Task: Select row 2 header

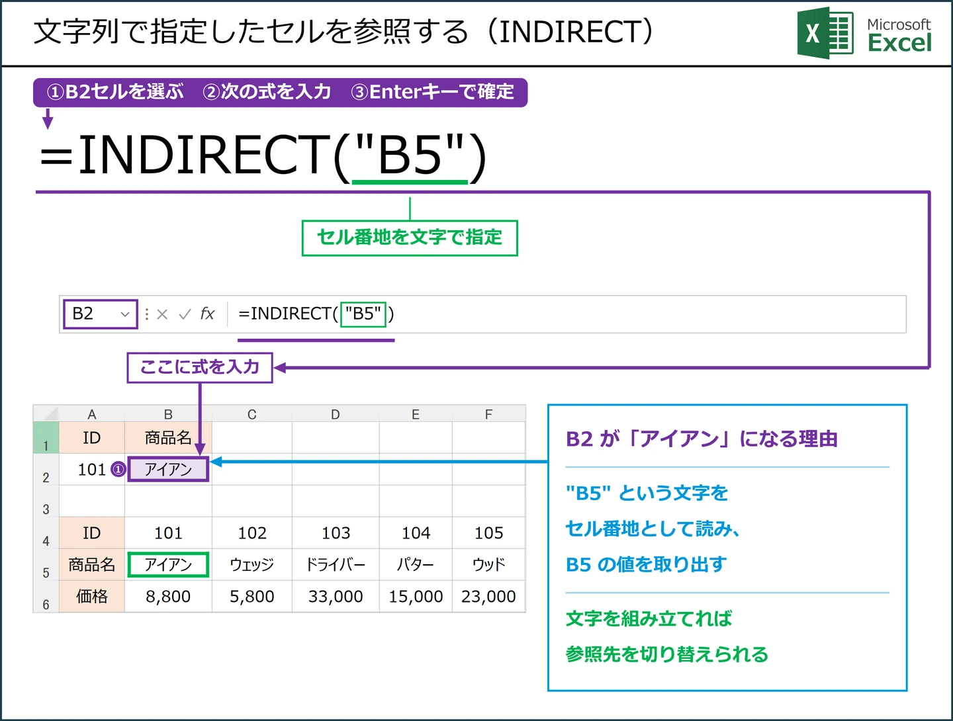Action: pos(46,470)
